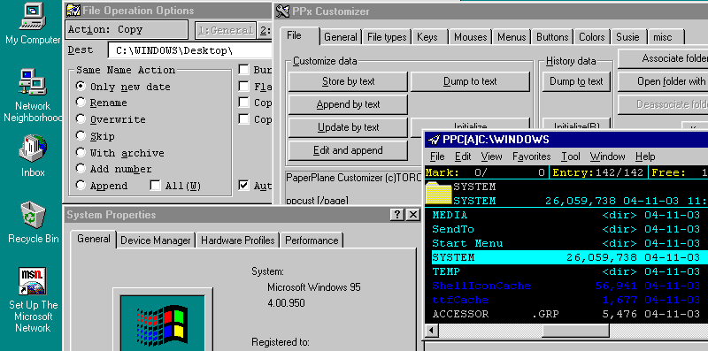
Task: Switch to the Menus tab
Action: tap(512, 37)
